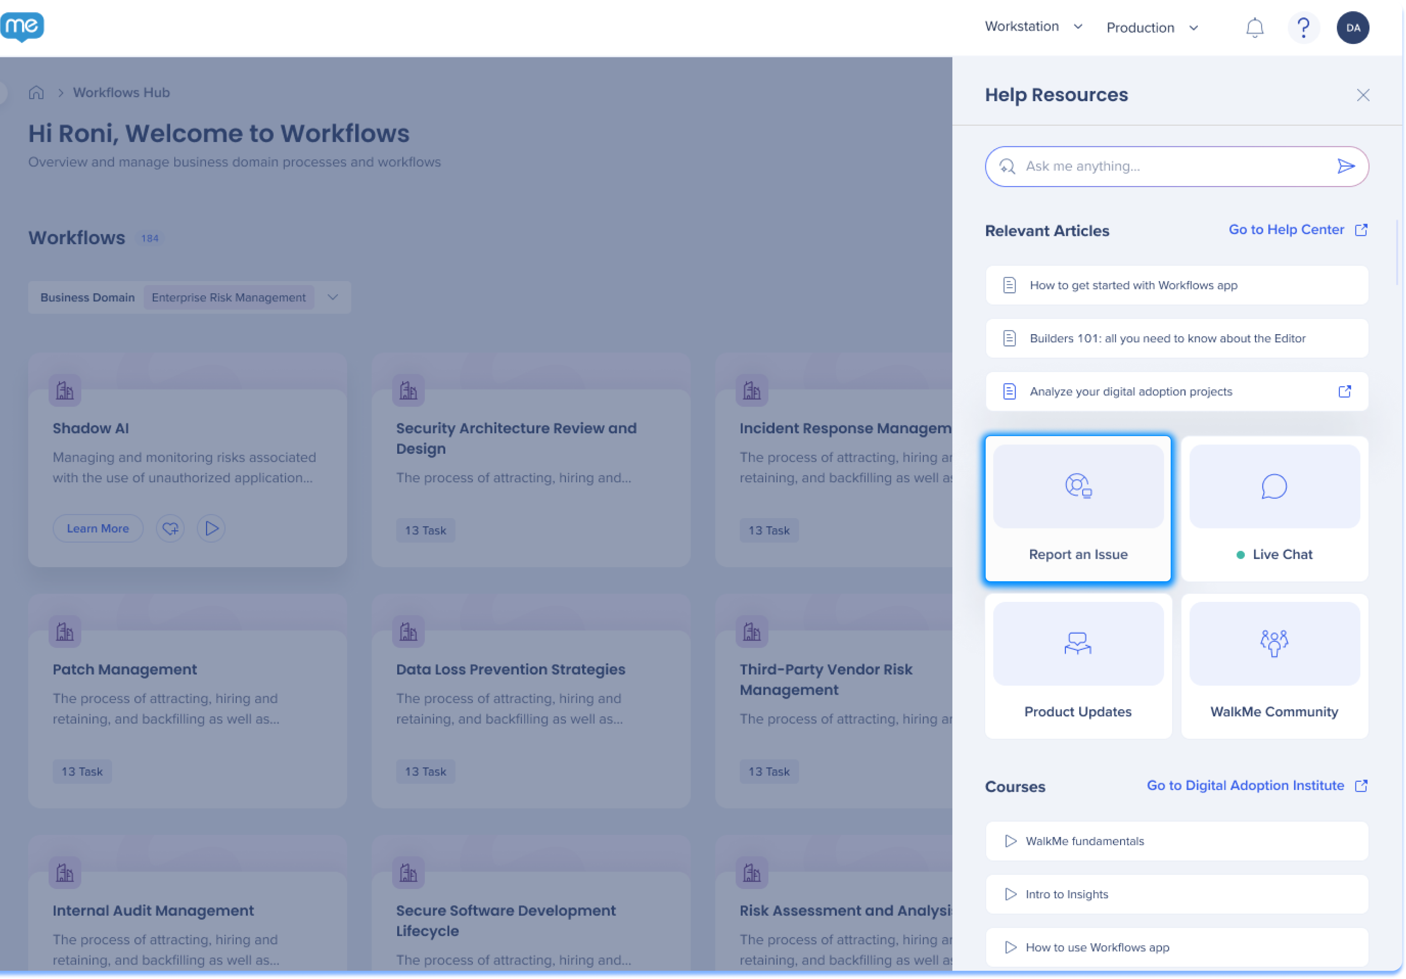Open the WalkMe Community tile
This screenshot has height=979, width=1406.
(1274, 666)
